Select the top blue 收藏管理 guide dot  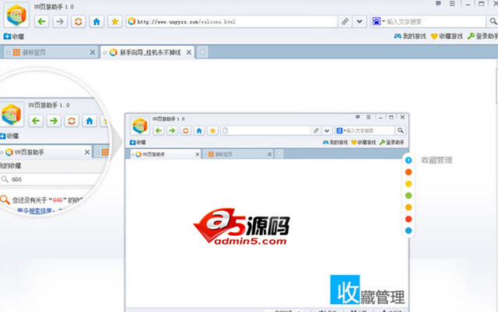click(x=409, y=161)
